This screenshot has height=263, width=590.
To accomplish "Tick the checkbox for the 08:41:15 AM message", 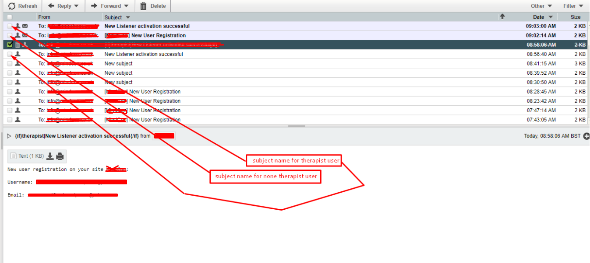I will click(x=10, y=63).
